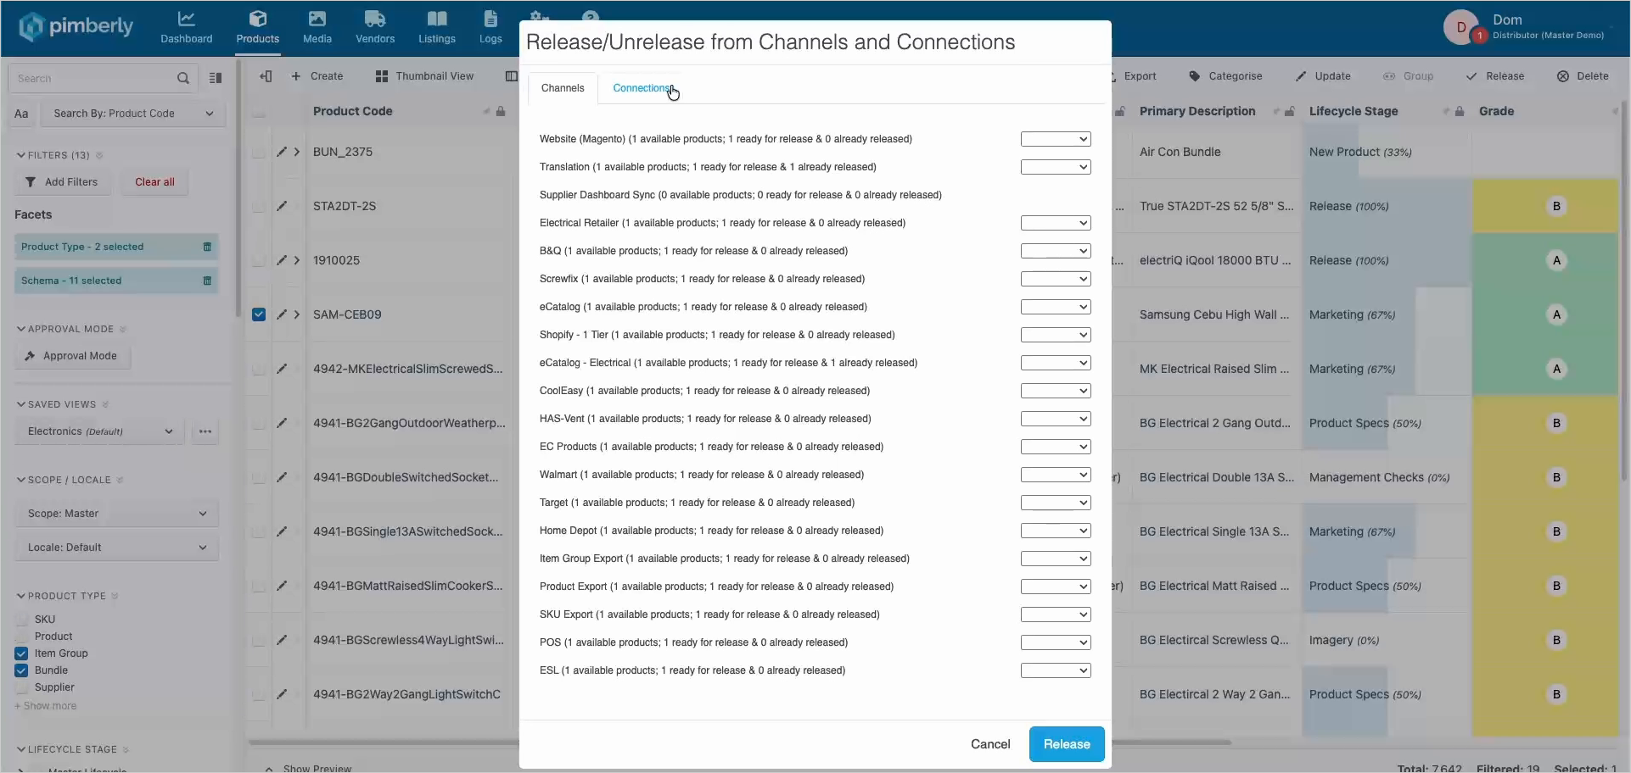Click the search magnifier icon
The image size is (1631, 773).
(x=182, y=78)
